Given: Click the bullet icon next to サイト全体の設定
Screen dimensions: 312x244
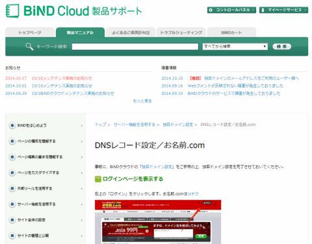Looking at the screenshot, I should click(x=12, y=220).
